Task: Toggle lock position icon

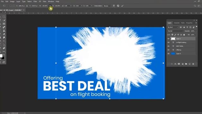Action: 178,35
